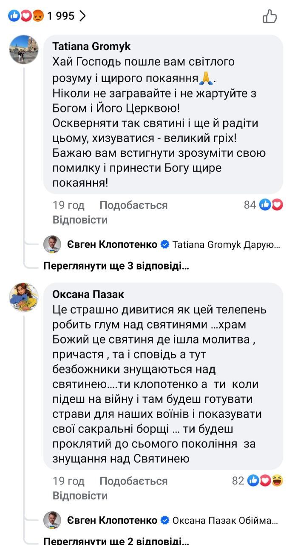View the 84 reactions on Tatiana's comment
This screenshot has width=292, height=545.
pyautogui.click(x=264, y=205)
